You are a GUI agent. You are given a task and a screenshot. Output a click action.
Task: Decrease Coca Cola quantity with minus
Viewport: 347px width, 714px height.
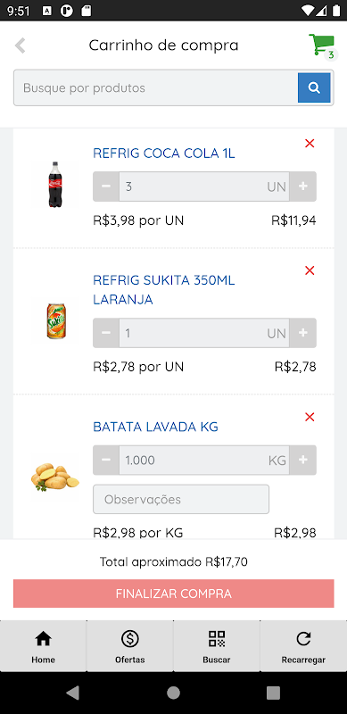tap(106, 187)
